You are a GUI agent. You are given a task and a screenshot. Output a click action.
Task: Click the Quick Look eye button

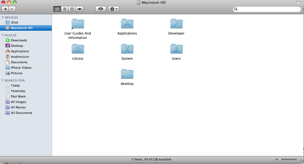[x=101, y=9]
